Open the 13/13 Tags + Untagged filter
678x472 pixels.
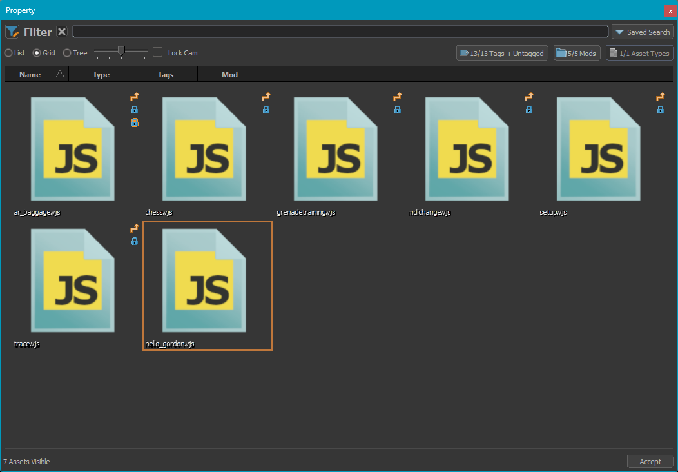(502, 54)
